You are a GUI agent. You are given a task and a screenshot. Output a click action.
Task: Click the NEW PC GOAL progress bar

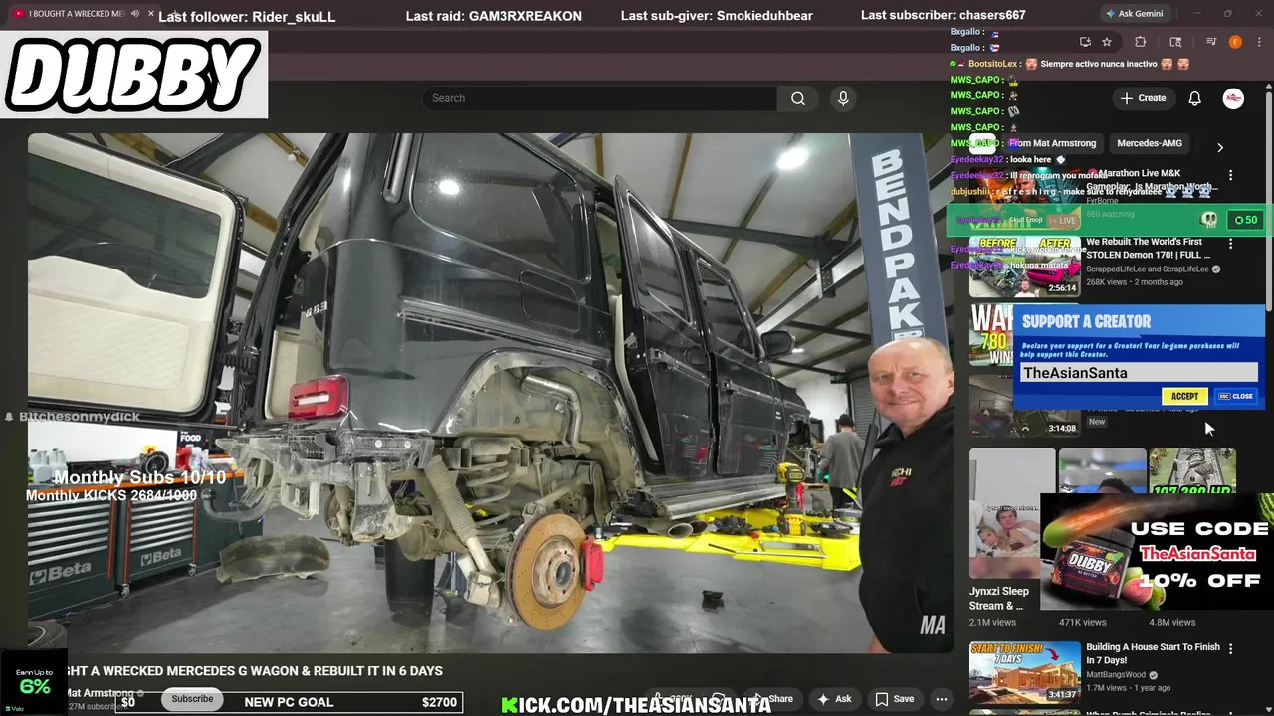click(289, 702)
